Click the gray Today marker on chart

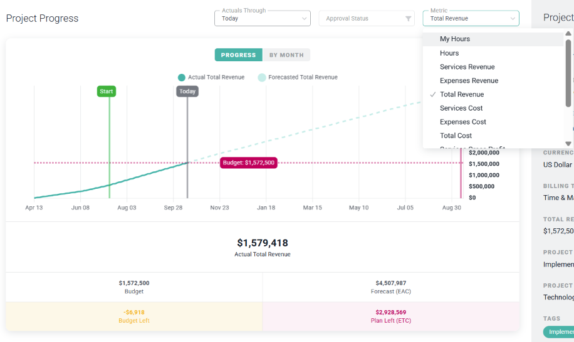(x=187, y=91)
